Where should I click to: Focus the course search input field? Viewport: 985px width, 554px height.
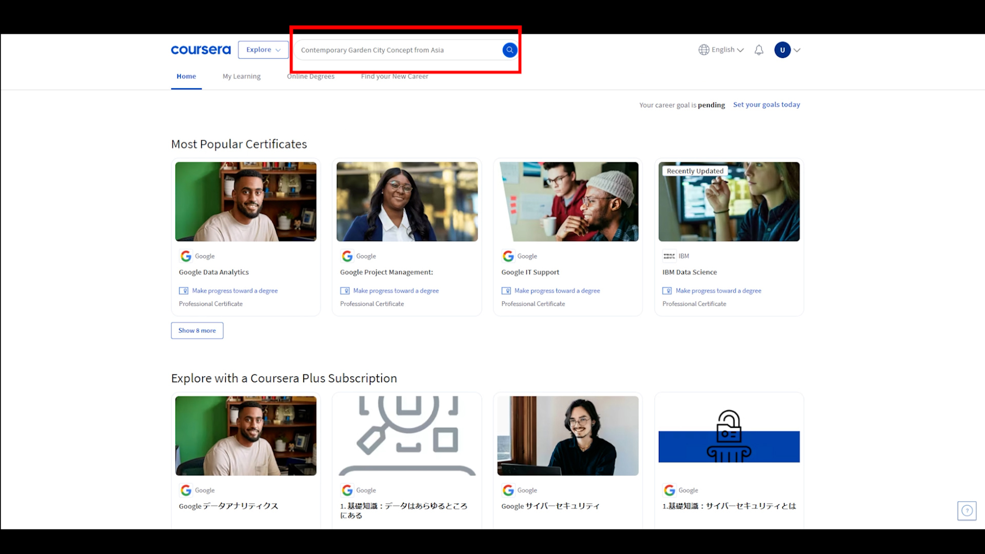pyautogui.click(x=399, y=50)
